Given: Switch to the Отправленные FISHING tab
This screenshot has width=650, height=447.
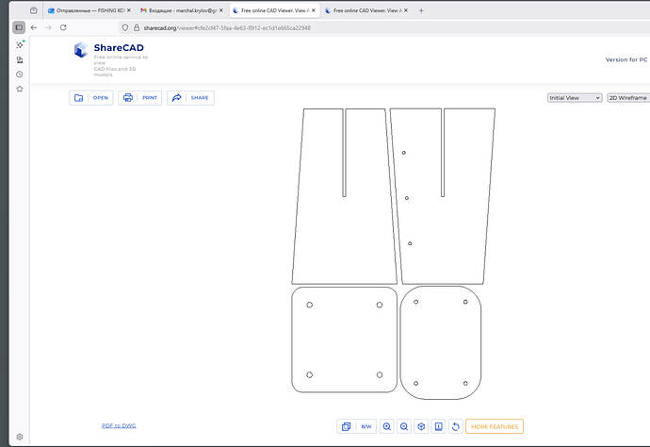Looking at the screenshot, I should click(x=87, y=10).
